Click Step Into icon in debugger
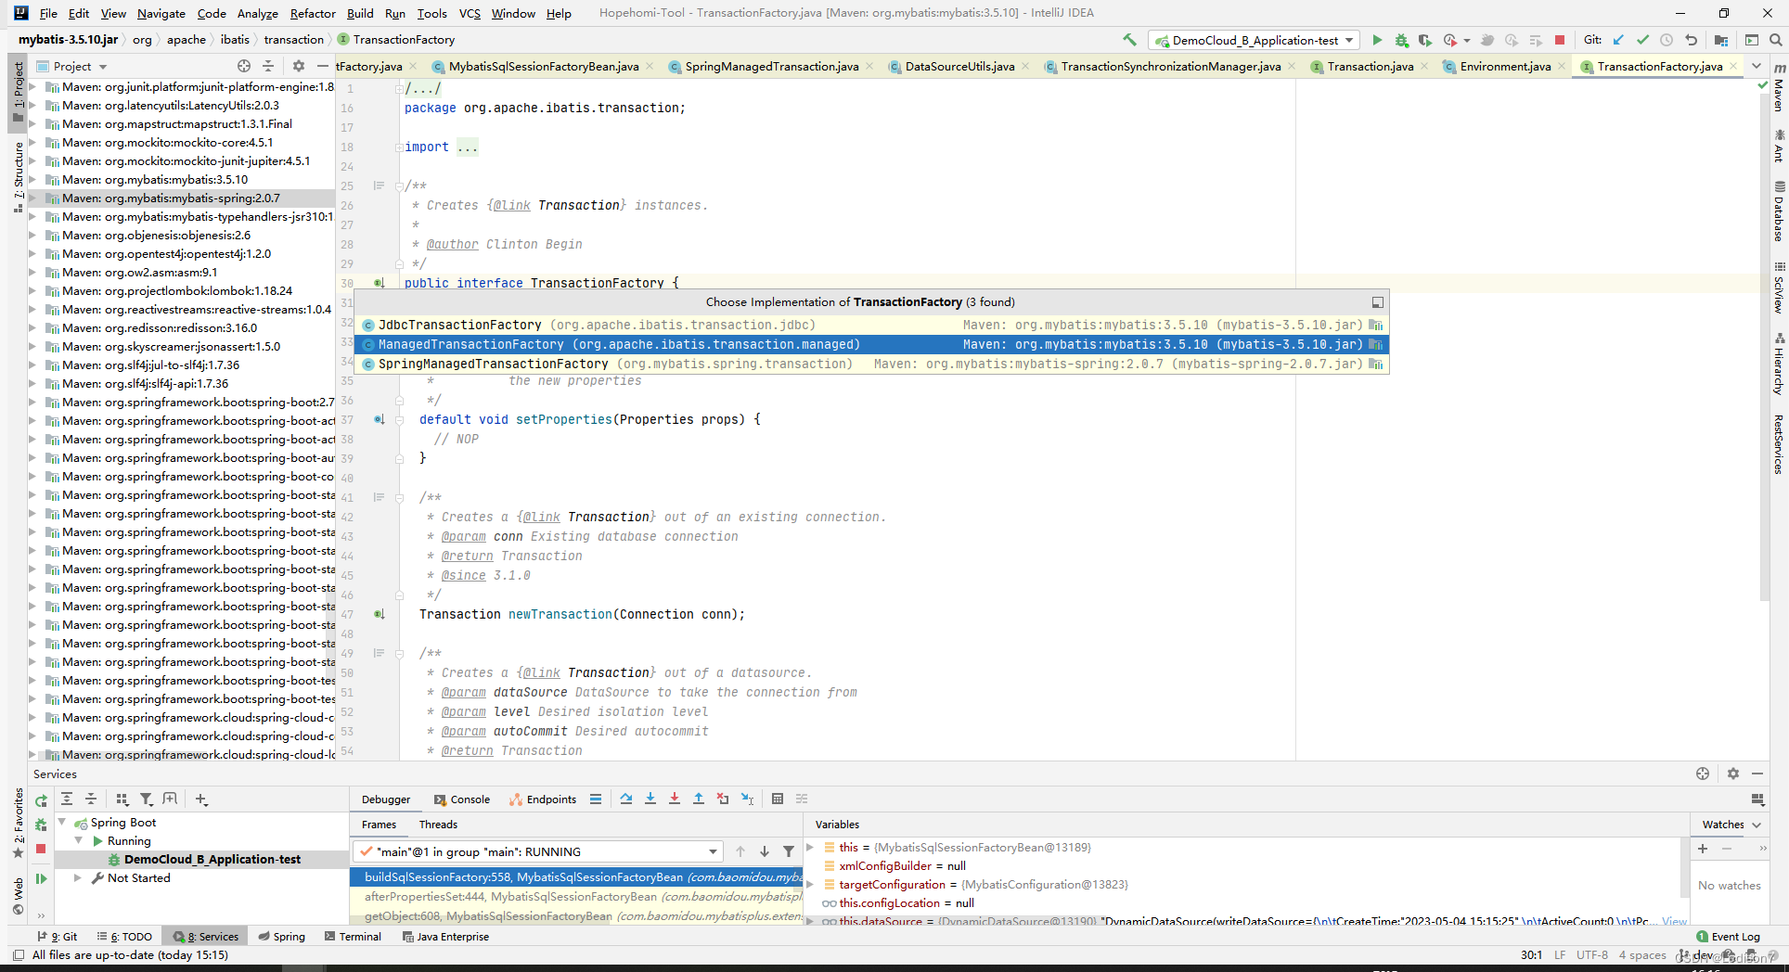1789x972 pixels. (650, 799)
